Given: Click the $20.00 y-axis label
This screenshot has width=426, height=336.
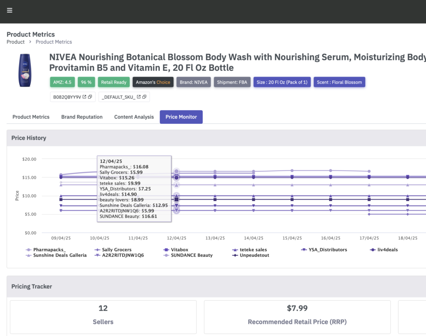Looking at the screenshot, I should coord(29,159).
